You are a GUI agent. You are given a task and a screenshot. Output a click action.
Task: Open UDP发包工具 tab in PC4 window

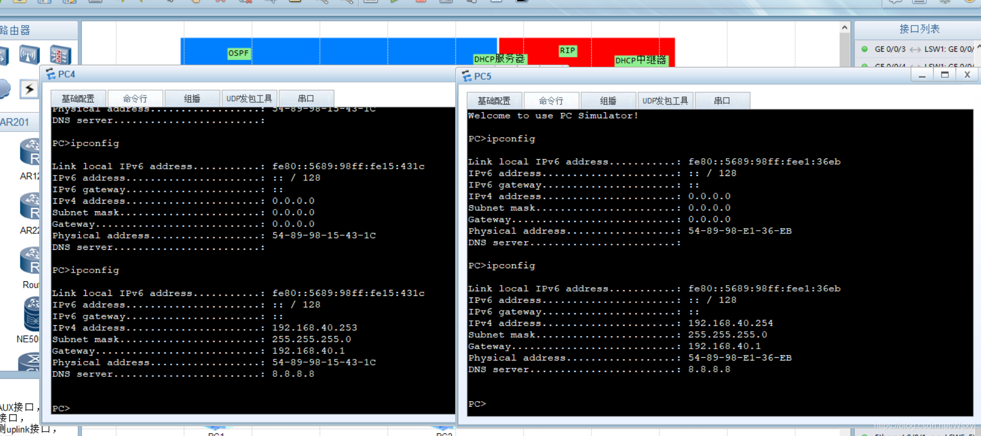(x=249, y=98)
